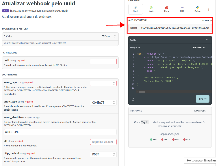The width and height of the screenshot is (217, 166).
Task: Click the 'AUTHENTICATION' label
Action: pos(138,20)
